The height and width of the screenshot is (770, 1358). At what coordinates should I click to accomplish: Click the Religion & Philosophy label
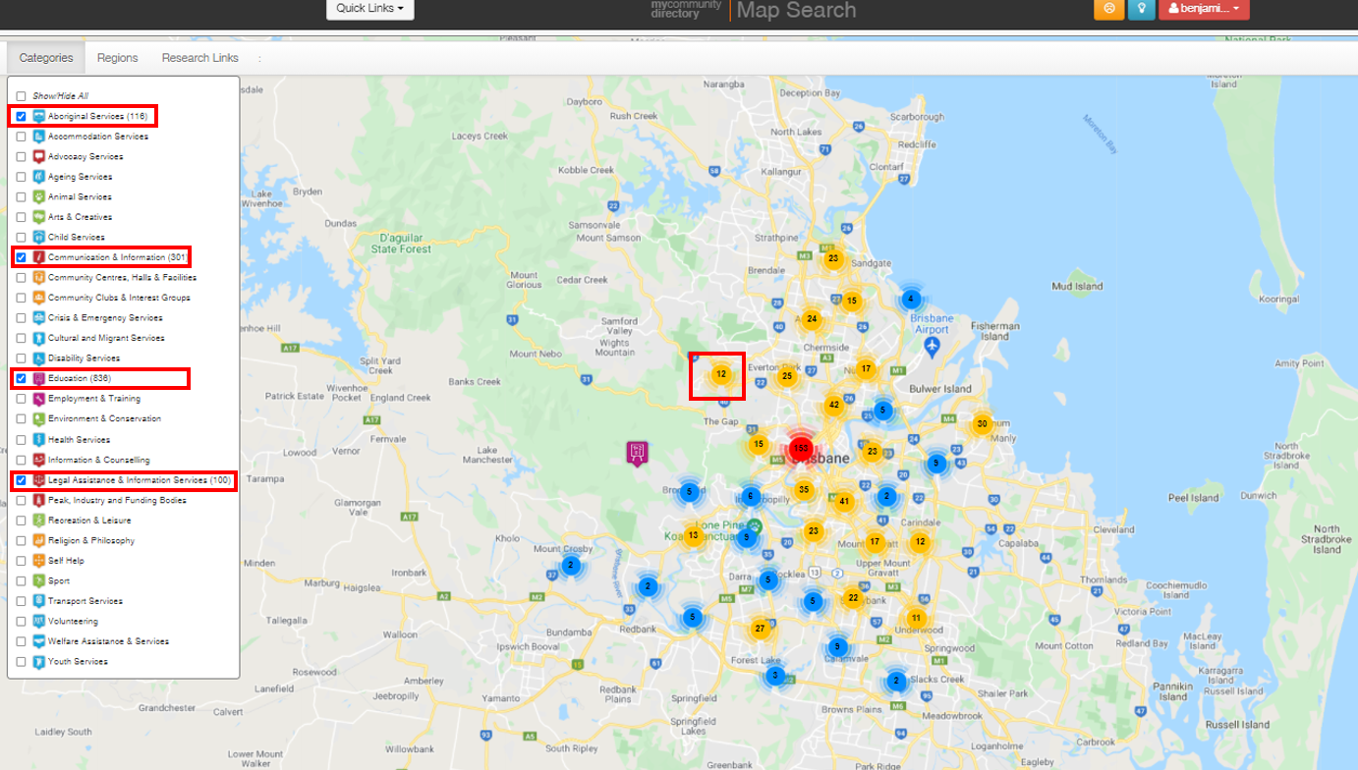[91, 541]
